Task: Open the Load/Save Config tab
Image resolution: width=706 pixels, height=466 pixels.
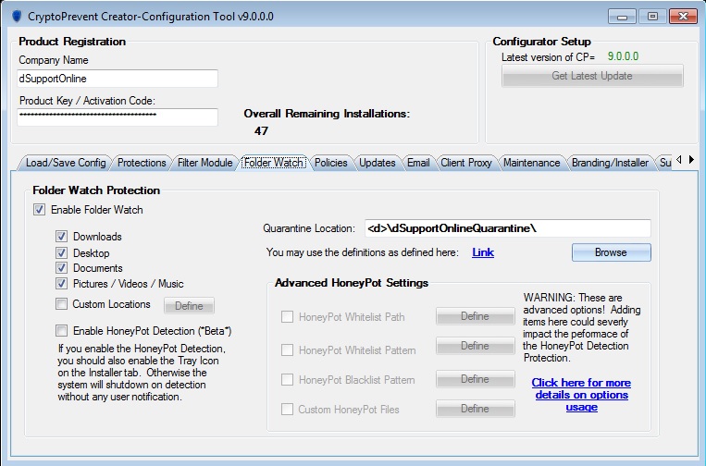Action: [66, 163]
